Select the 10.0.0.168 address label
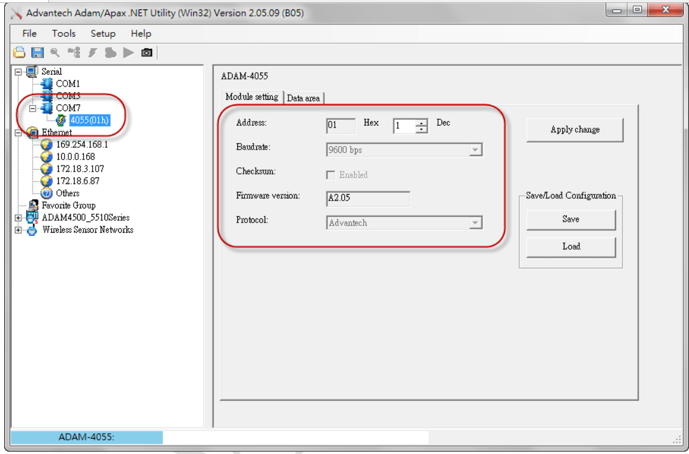 pyautogui.click(x=75, y=157)
